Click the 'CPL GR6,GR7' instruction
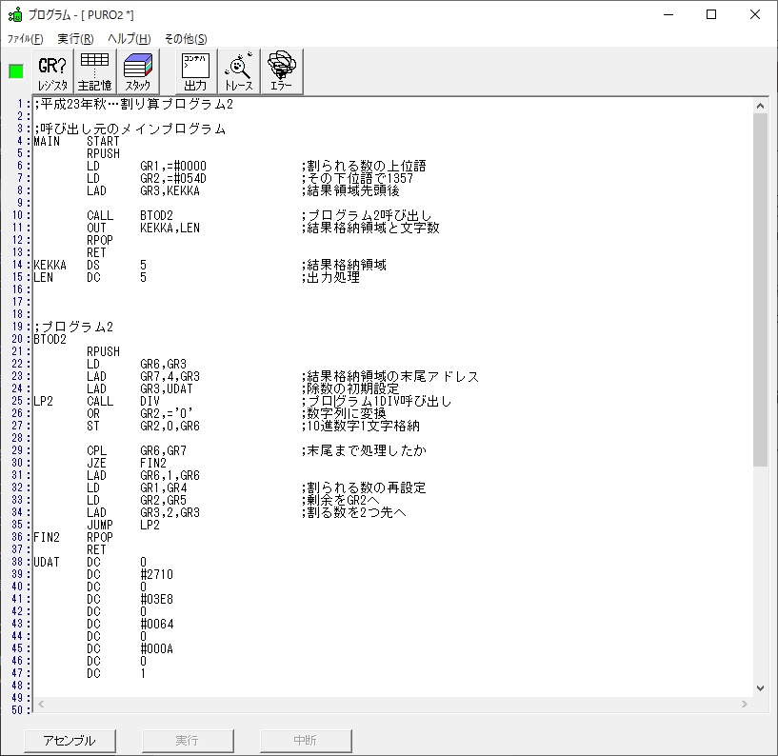778x756 pixels. [x=136, y=451]
